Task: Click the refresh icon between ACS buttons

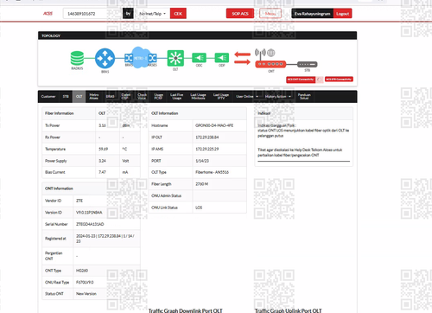Action: coord(320,80)
